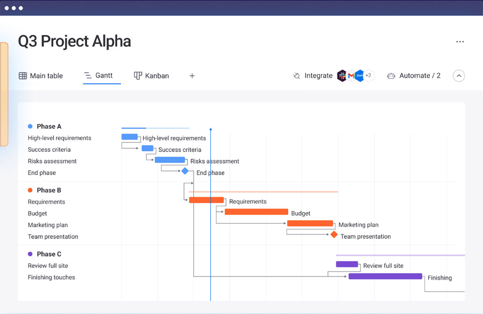The image size is (483, 314).
Task: Click Phase B's orange status dot
Action: [31, 190]
